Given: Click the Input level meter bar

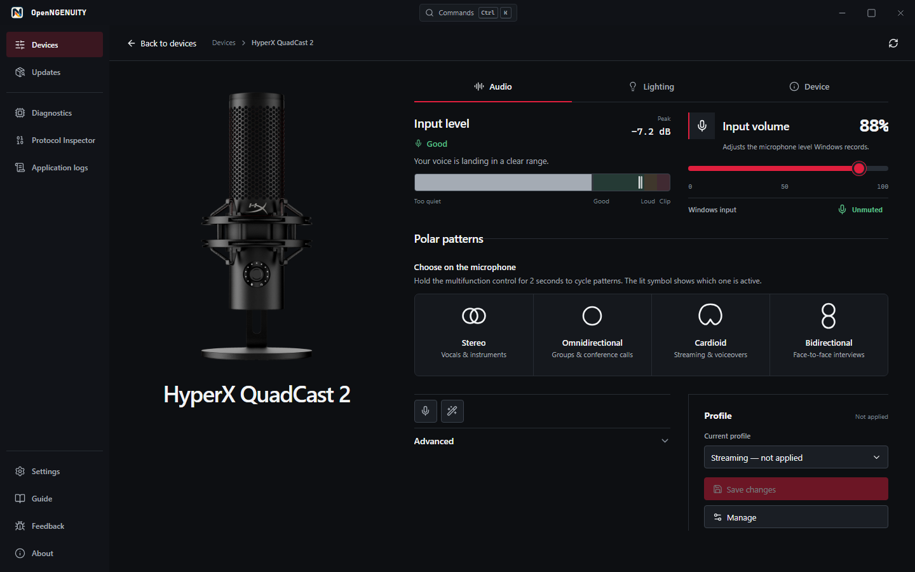Looking at the screenshot, I should tap(542, 182).
